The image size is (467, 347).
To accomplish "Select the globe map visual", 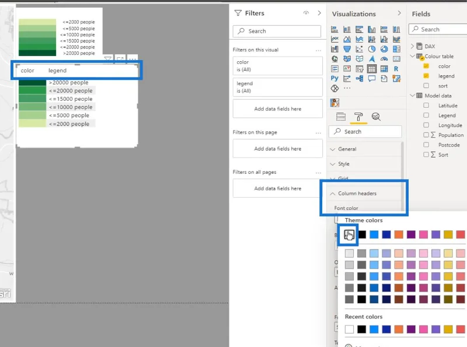I will [x=334, y=59].
